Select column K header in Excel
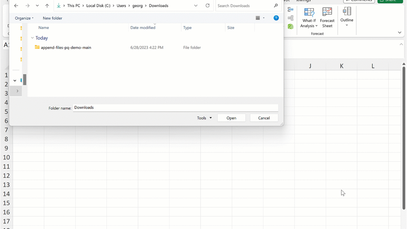Screen dimensions: 407x229 (x=341, y=66)
